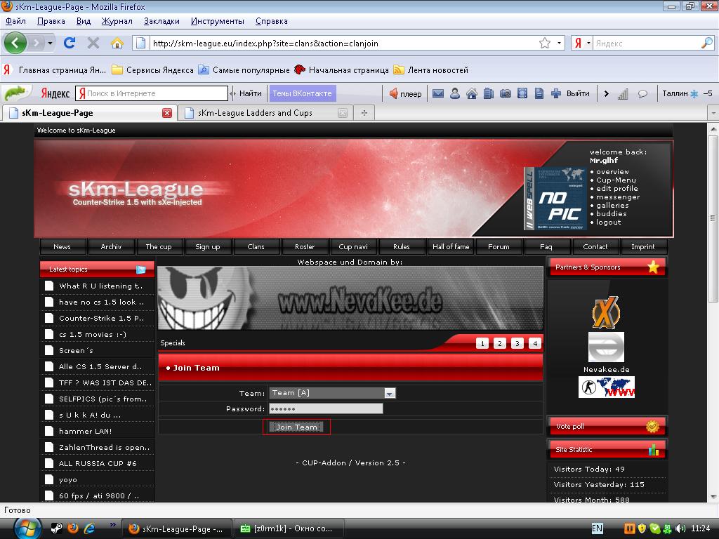Screen dimensions: 719x539
Task: Click the Password input field
Action: pyautogui.click(x=326, y=409)
